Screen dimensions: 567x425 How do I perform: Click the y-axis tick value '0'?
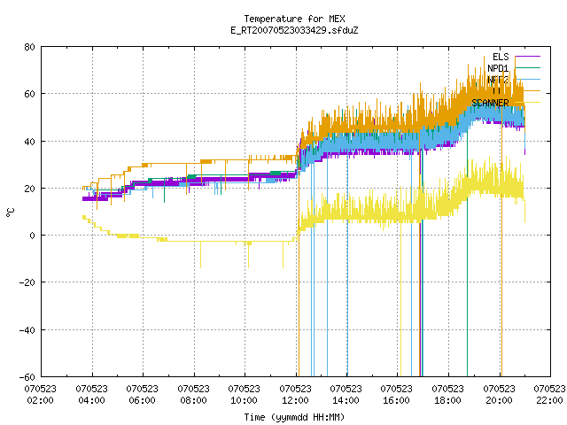pos(32,236)
